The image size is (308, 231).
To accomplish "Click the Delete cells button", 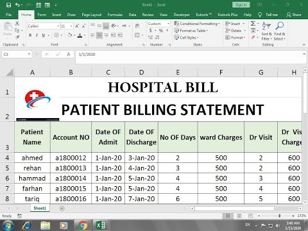I will click(x=233, y=31).
